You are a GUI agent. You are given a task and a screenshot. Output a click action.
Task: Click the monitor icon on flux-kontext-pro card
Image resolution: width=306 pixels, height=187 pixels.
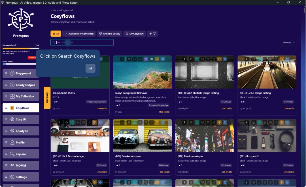pos(203,122)
